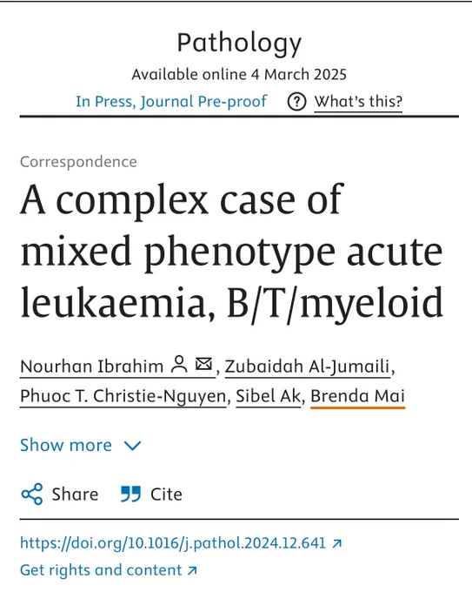472x592 pixels.
Task: Click the Share button label
Action: click(75, 494)
